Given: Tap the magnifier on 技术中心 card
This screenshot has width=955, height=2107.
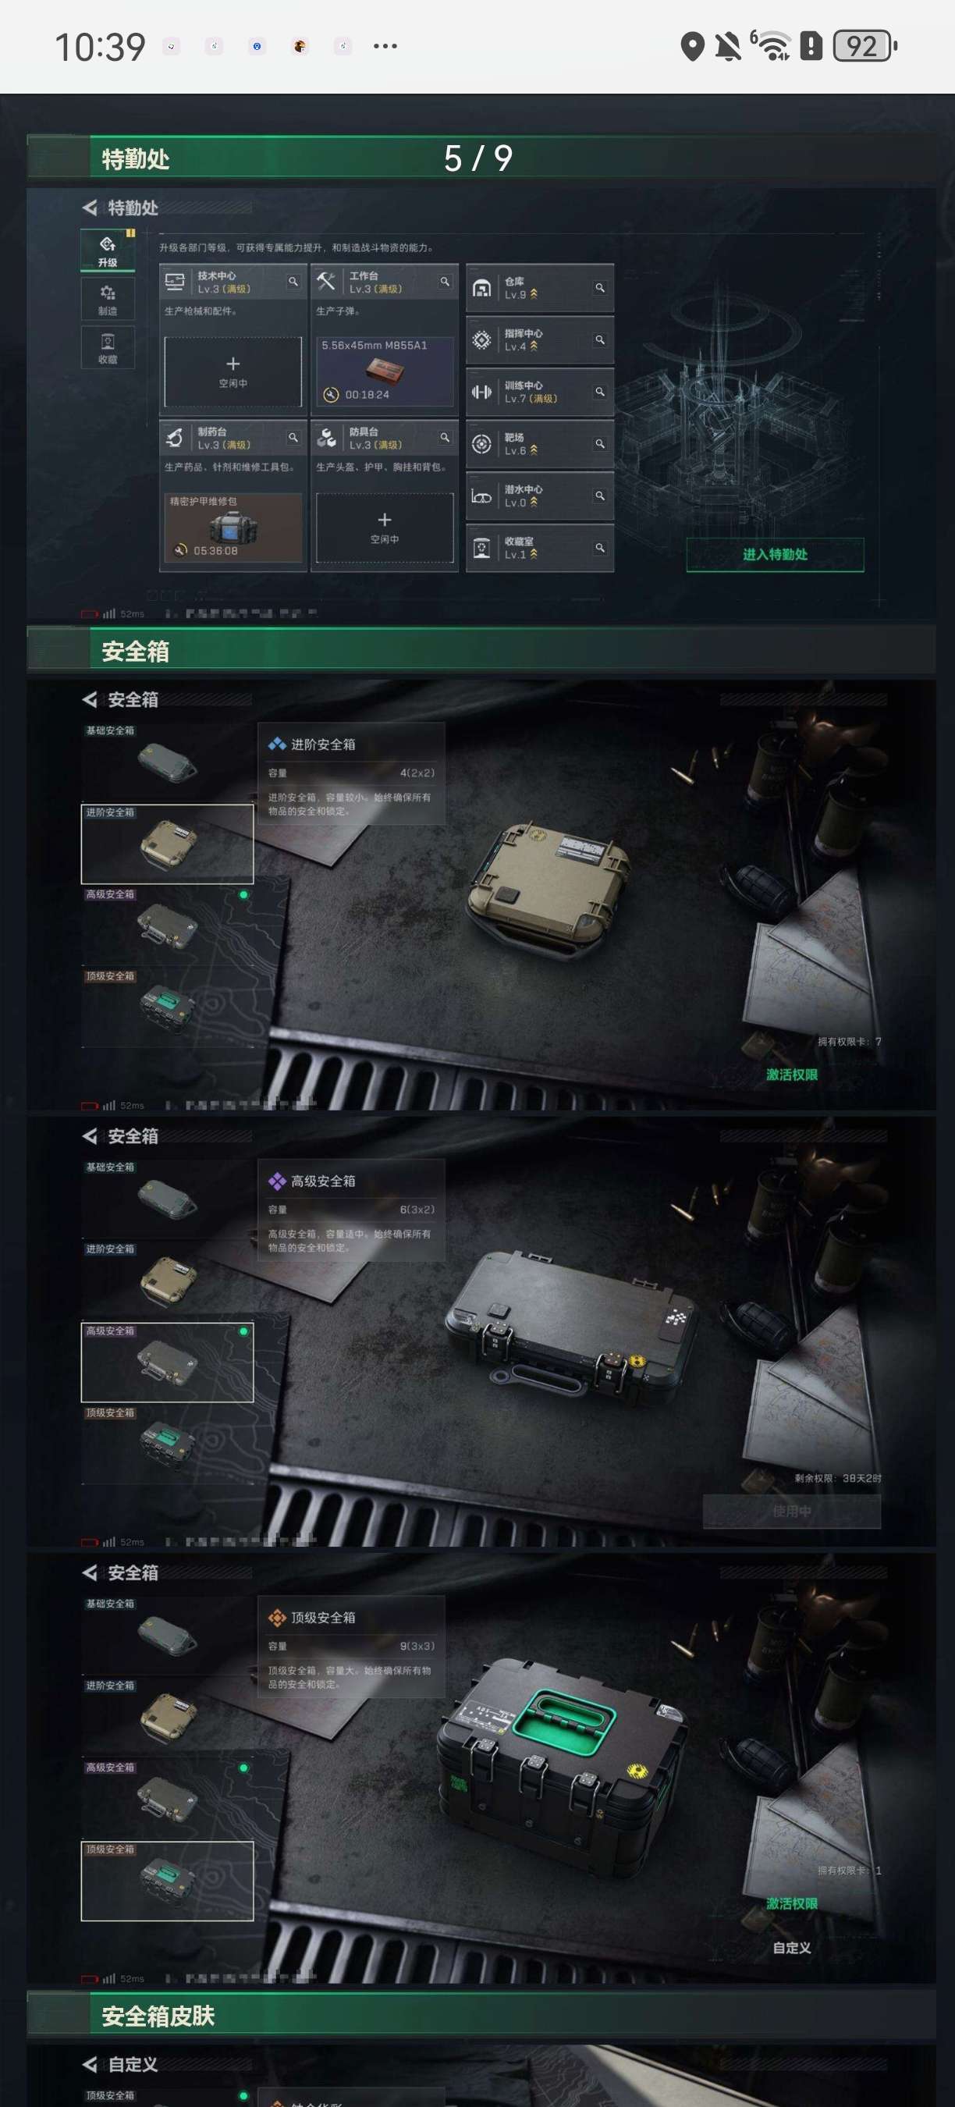Looking at the screenshot, I should [x=293, y=282].
